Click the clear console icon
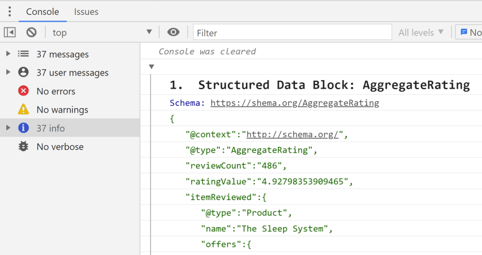The width and height of the screenshot is (482, 255). [x=32, y=33]
